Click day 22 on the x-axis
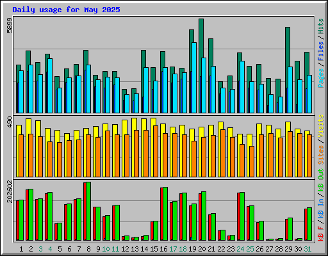The height and width of the screenshot is (256, 328). pos(221,249)
